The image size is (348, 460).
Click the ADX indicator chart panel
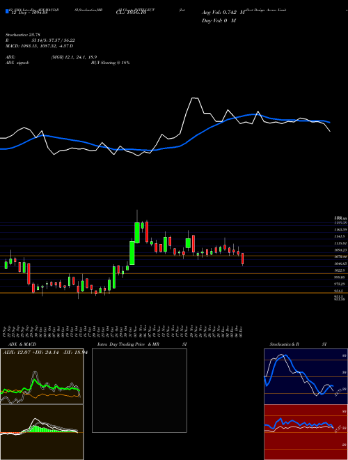42,376
